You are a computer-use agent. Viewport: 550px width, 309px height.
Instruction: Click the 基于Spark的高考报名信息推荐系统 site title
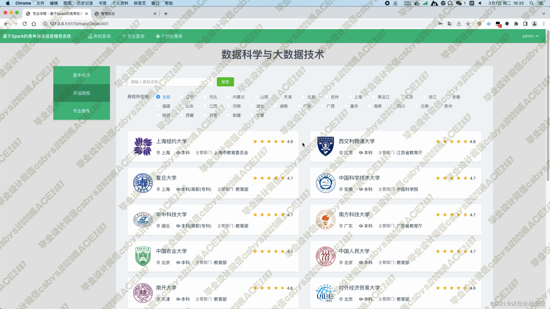pyautogui.click(x=37, y=36)
